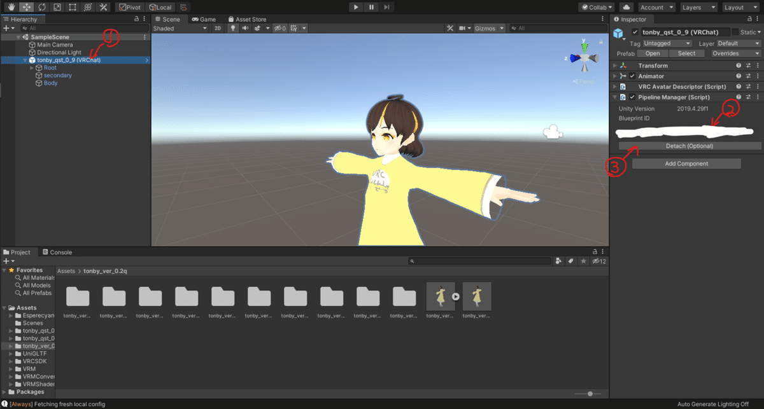
Task: Click favorite star icon in Project toolbar
Action: (x=583, y=261)
